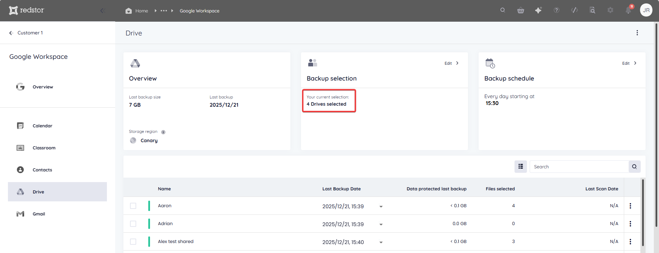Screen dimensions: 659x253
Task: Click the Google Workspace breadcrumb
Action: 199,11
